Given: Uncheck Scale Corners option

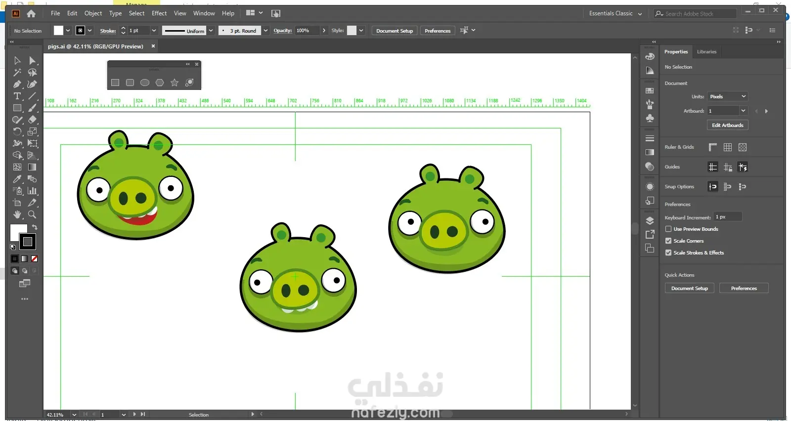Looking at the screenshot, I should (668, 241).
